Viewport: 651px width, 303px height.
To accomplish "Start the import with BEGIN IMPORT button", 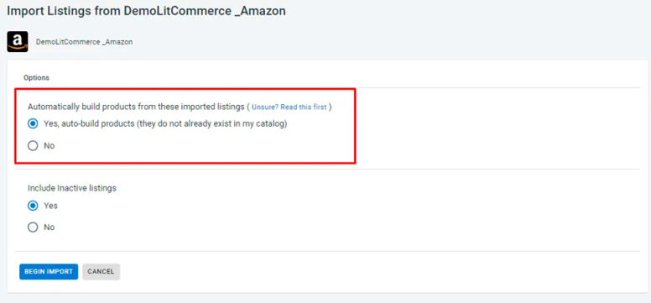I will coord(49,271).
